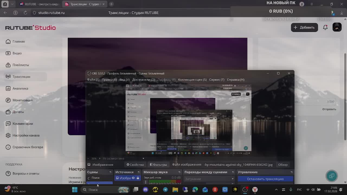Click the address bar studio.rutube.ru
The height and width of the screenshot is (195, 347).
click(x=51, y=13)
